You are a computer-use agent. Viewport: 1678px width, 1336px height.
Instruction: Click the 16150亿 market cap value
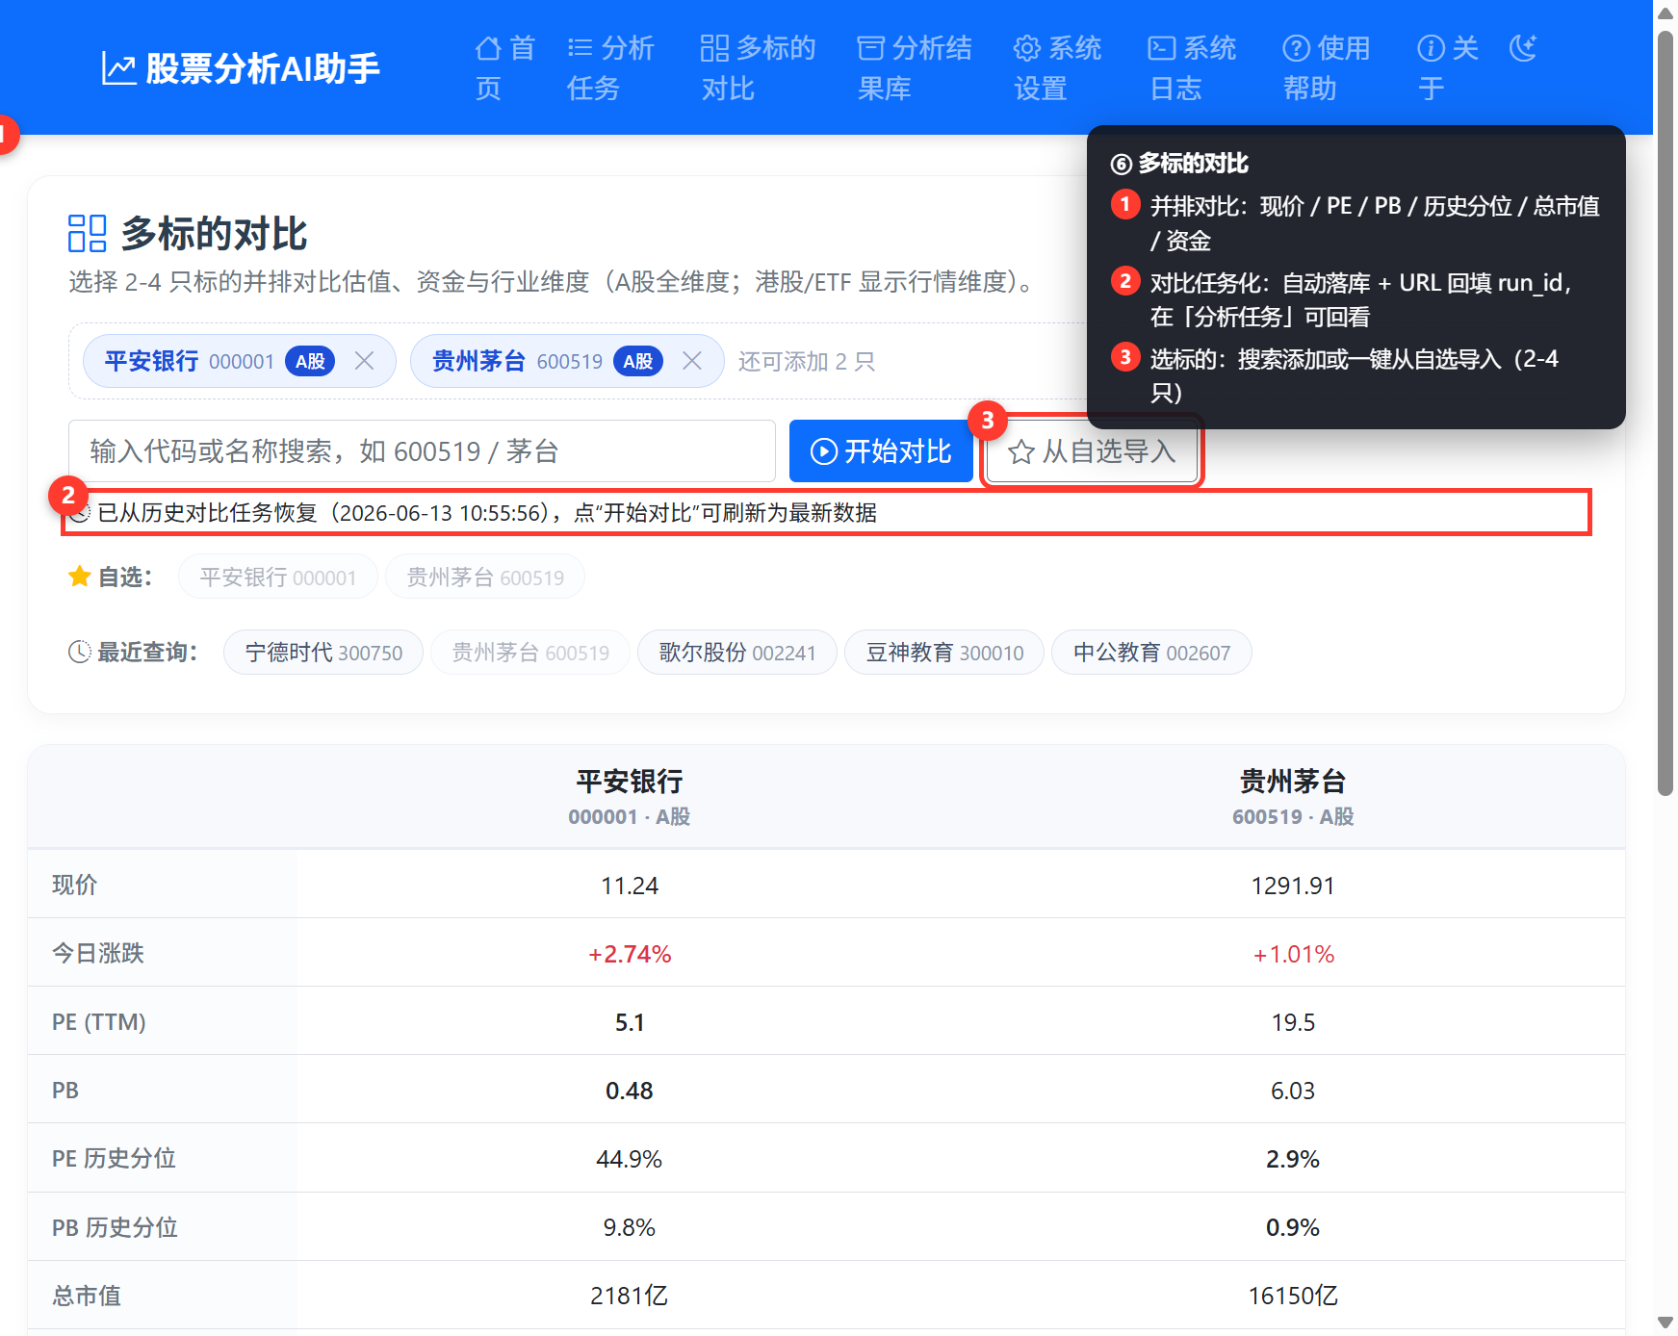[x=1293, y=1296]
